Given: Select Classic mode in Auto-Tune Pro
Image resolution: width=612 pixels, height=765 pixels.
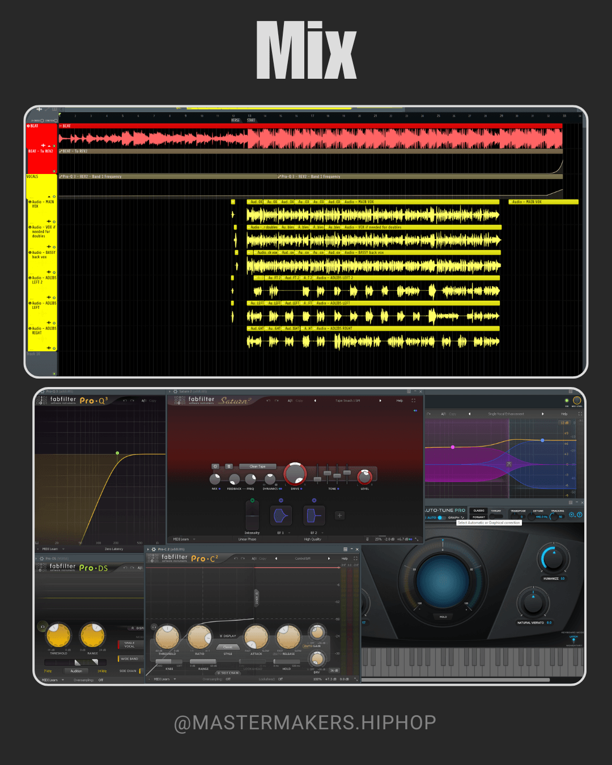Looking at the screenshot, I should point(479,511).
